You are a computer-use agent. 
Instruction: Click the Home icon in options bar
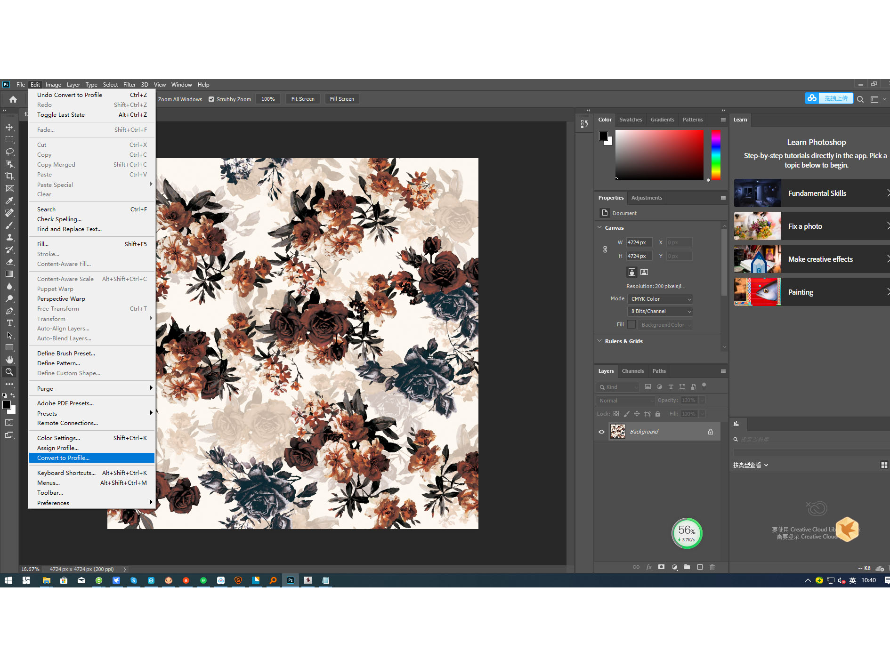point(13,99)
